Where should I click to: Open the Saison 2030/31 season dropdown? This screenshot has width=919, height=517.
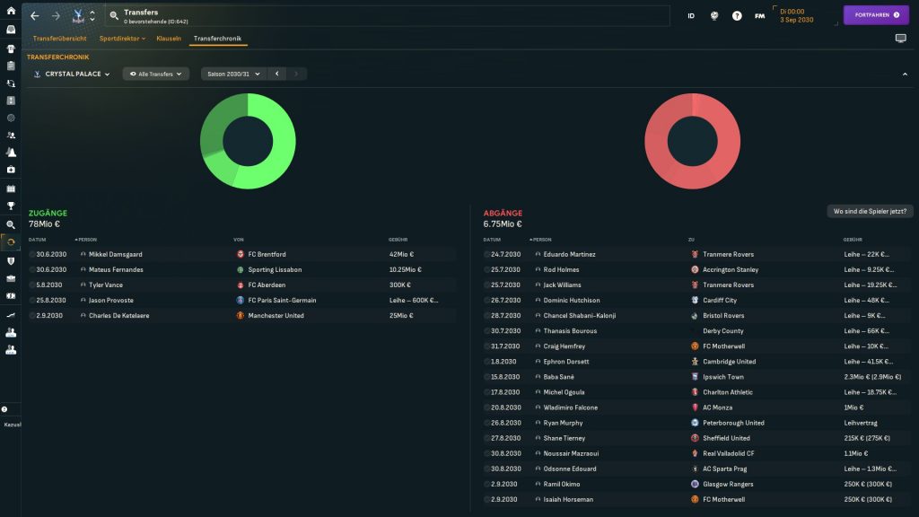coord(233,74)
